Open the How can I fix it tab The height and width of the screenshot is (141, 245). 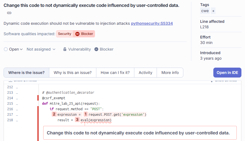115,73
